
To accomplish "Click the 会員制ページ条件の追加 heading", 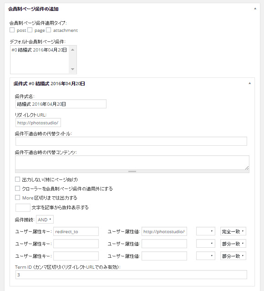I will [x=33, y=9].
